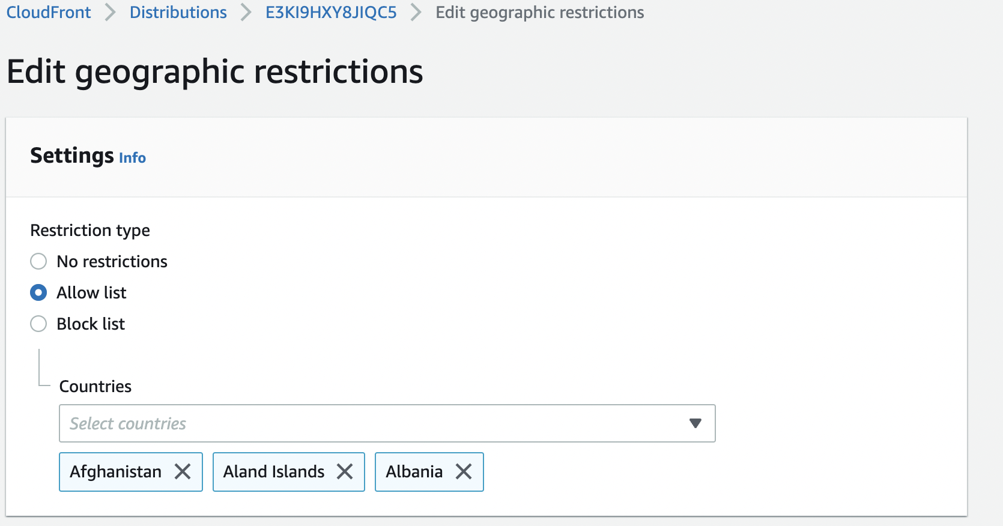Remove Afghanistan from the country list

coord(183,472)
